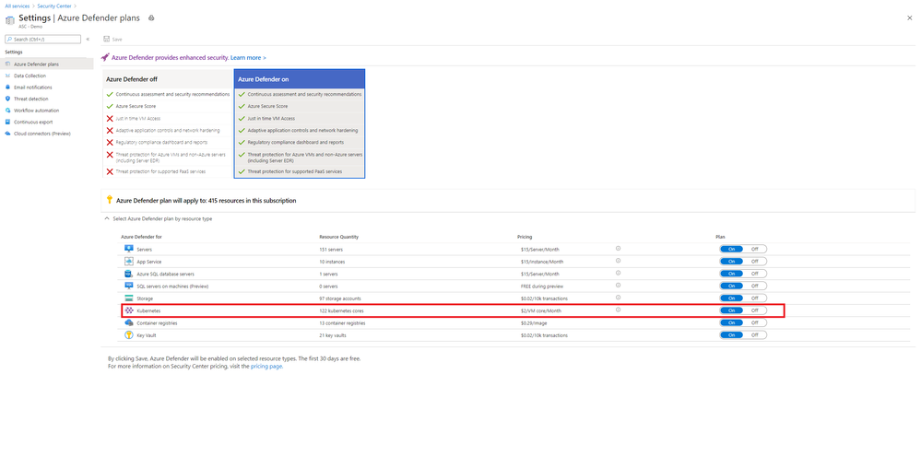
Task: Toggle the Storage plan switch
Action: (x=743, y=298)
